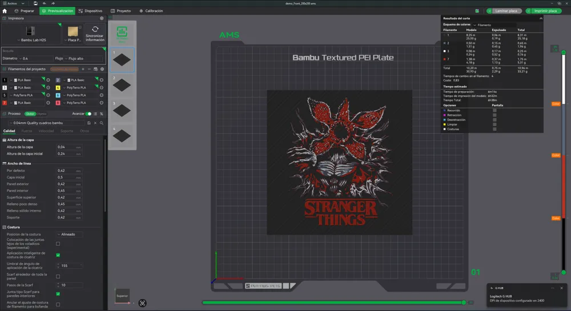
Task: Remove a project filament with the minus icon
Action: coord(89,69)
